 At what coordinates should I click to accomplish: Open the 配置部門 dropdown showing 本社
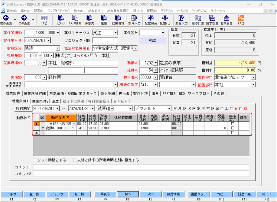tap(253, 85)
